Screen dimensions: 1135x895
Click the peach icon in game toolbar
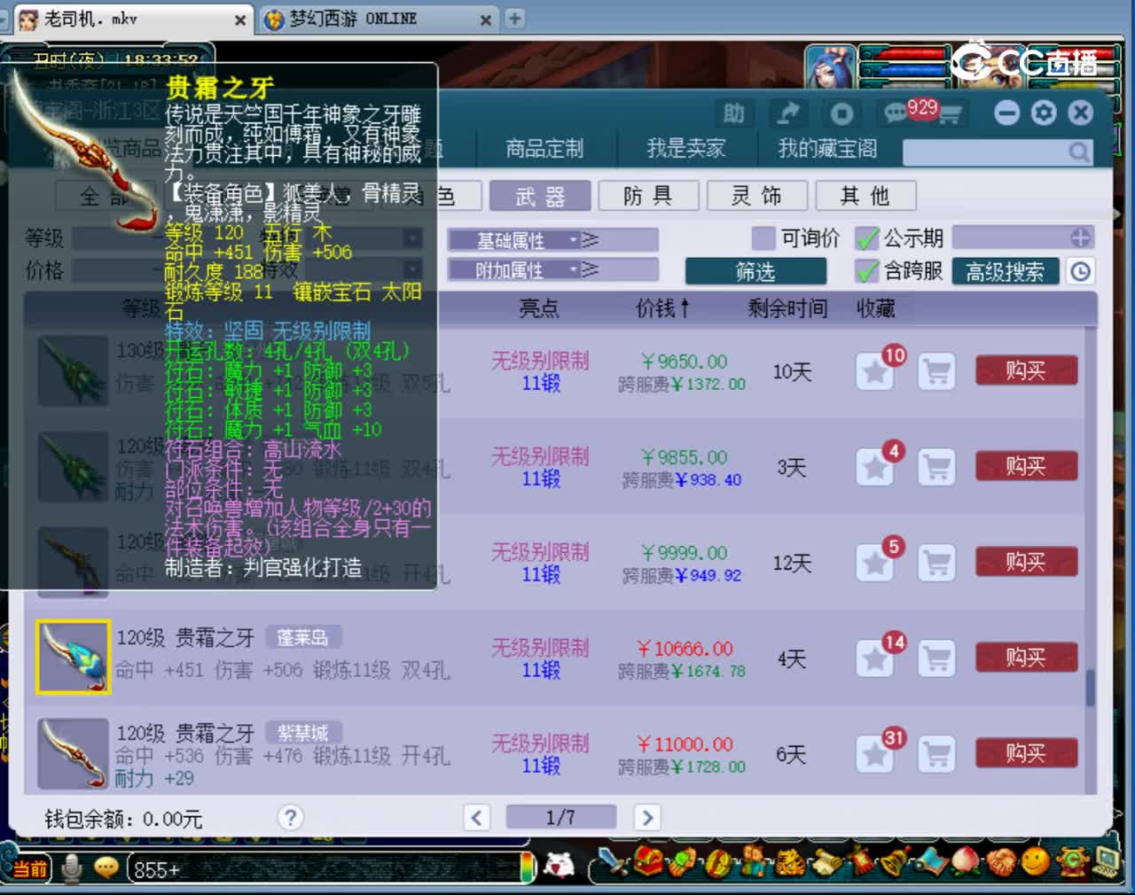click(967, 860)
